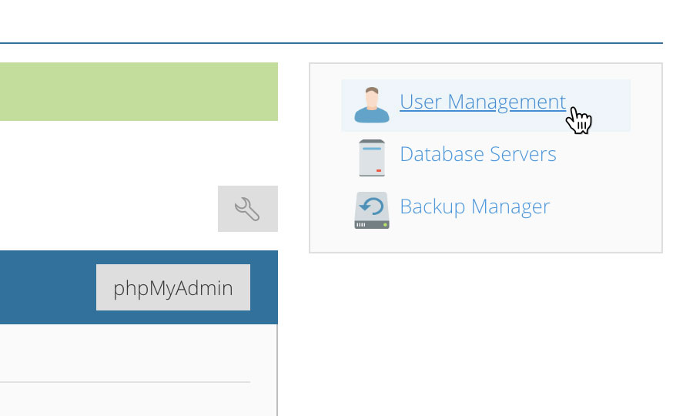Click the white space beside the wrench button
693x416 pixels.
point(109,209)
